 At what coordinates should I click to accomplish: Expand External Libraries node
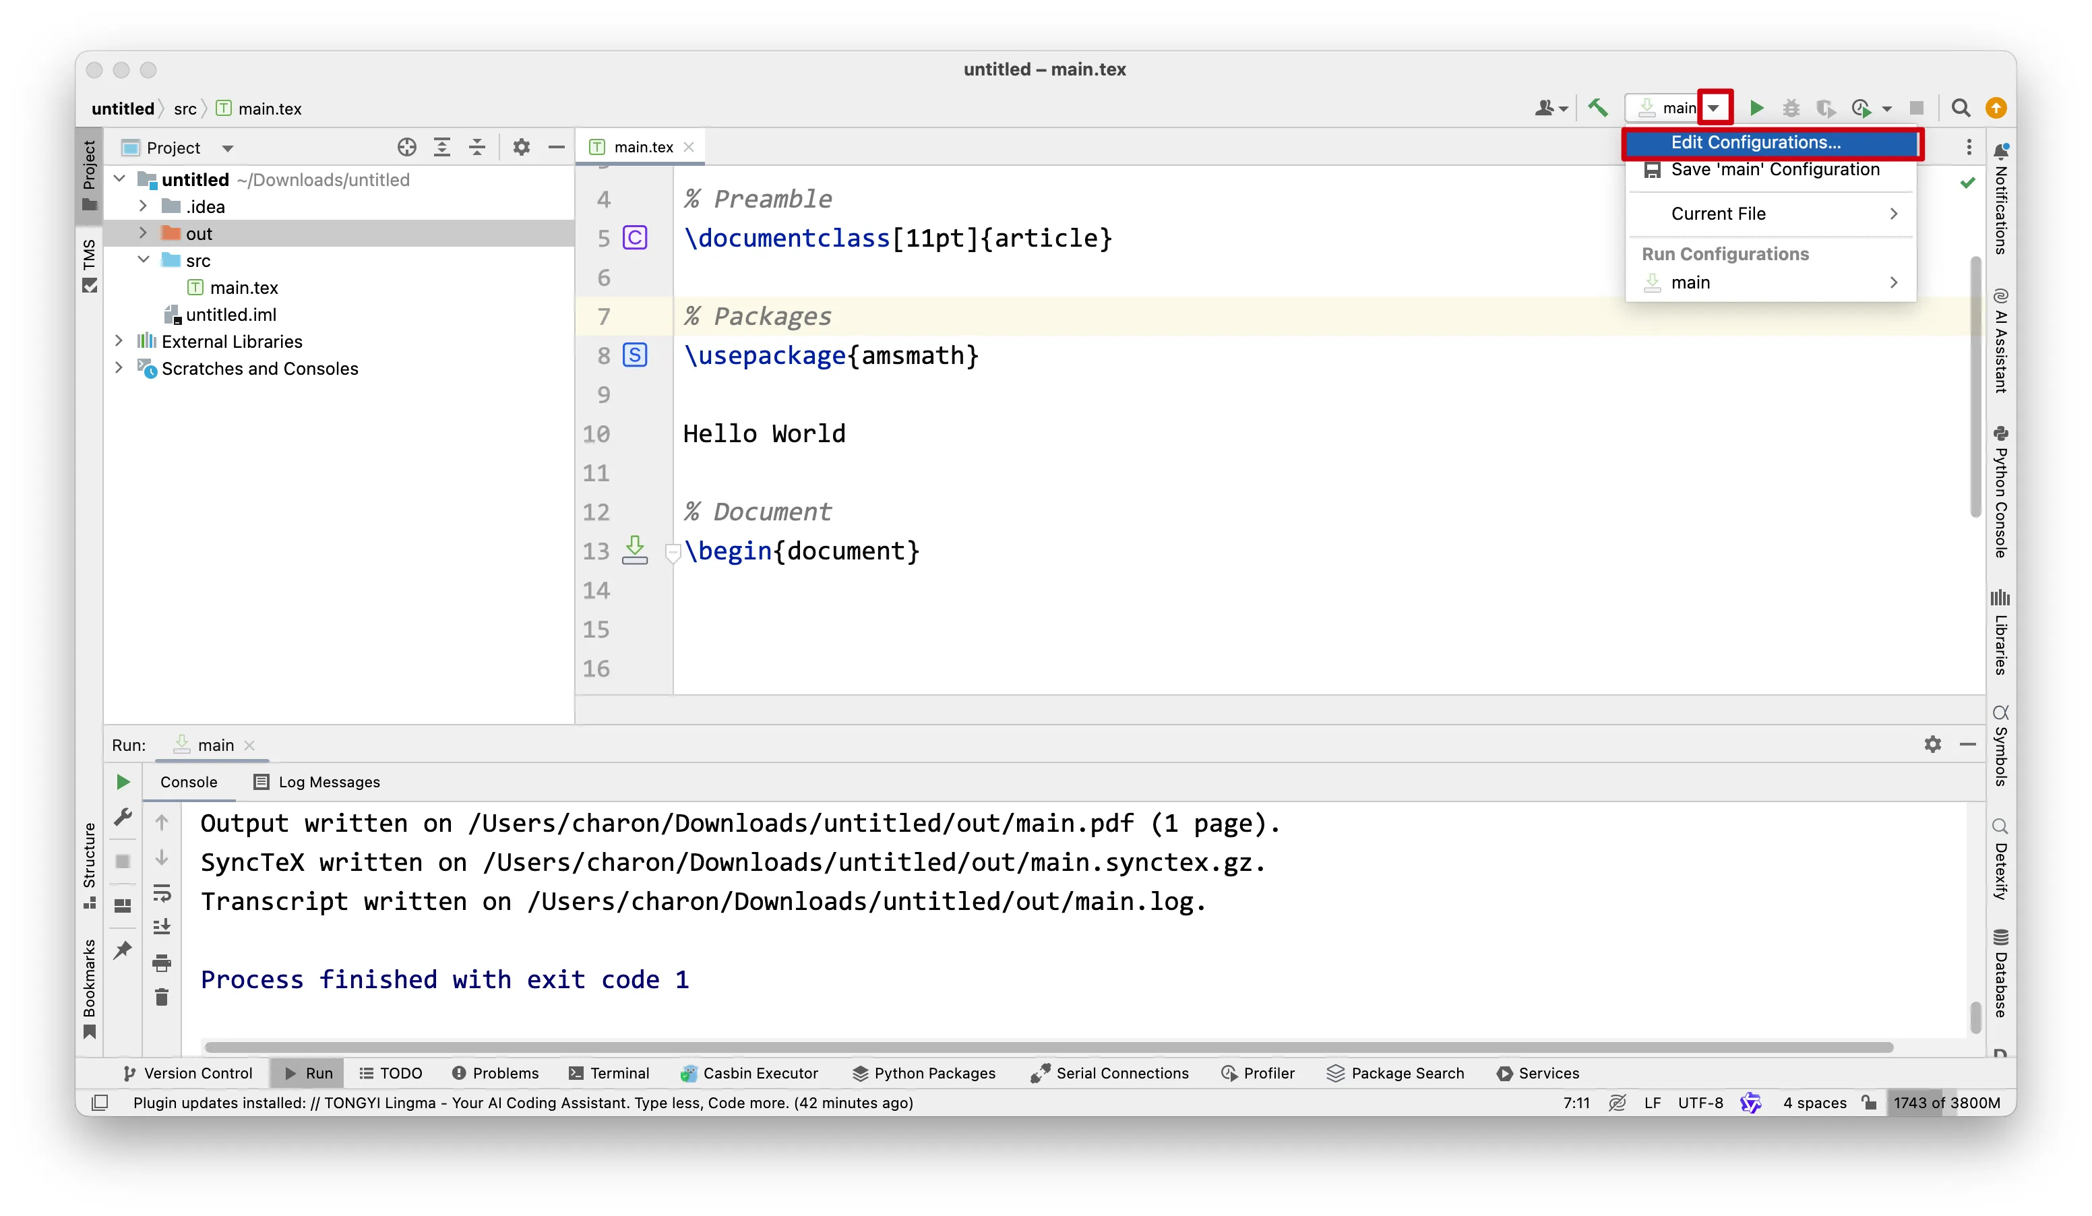119,340
